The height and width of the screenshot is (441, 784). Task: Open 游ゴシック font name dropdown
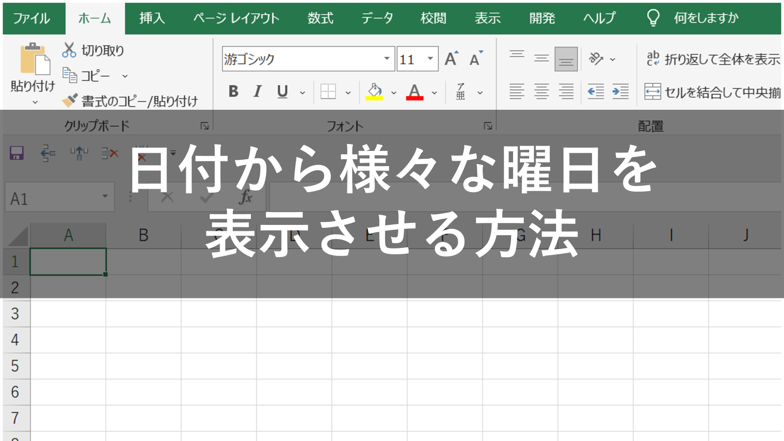point(387,59)
